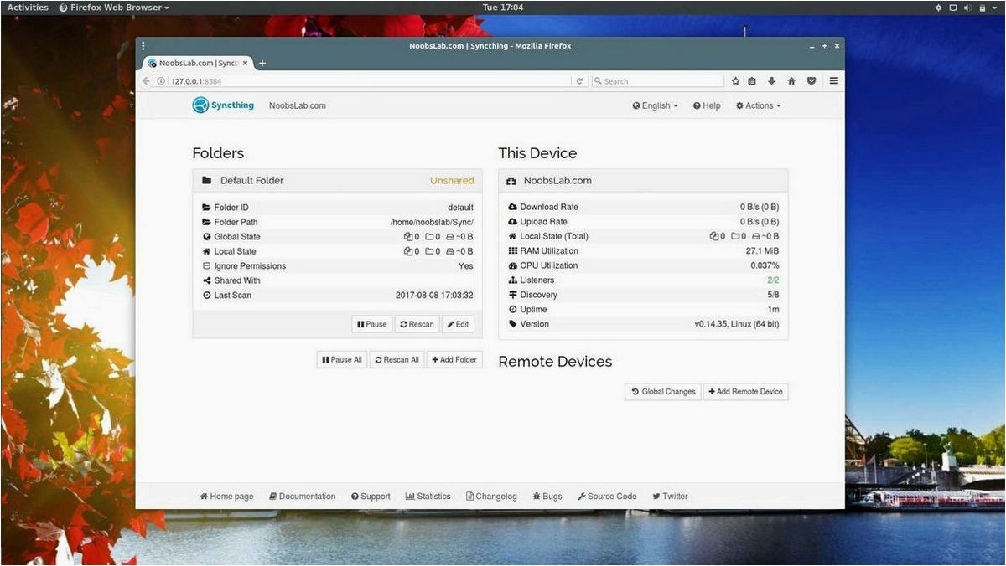Pause the Default Folder

tap(371, 324)
